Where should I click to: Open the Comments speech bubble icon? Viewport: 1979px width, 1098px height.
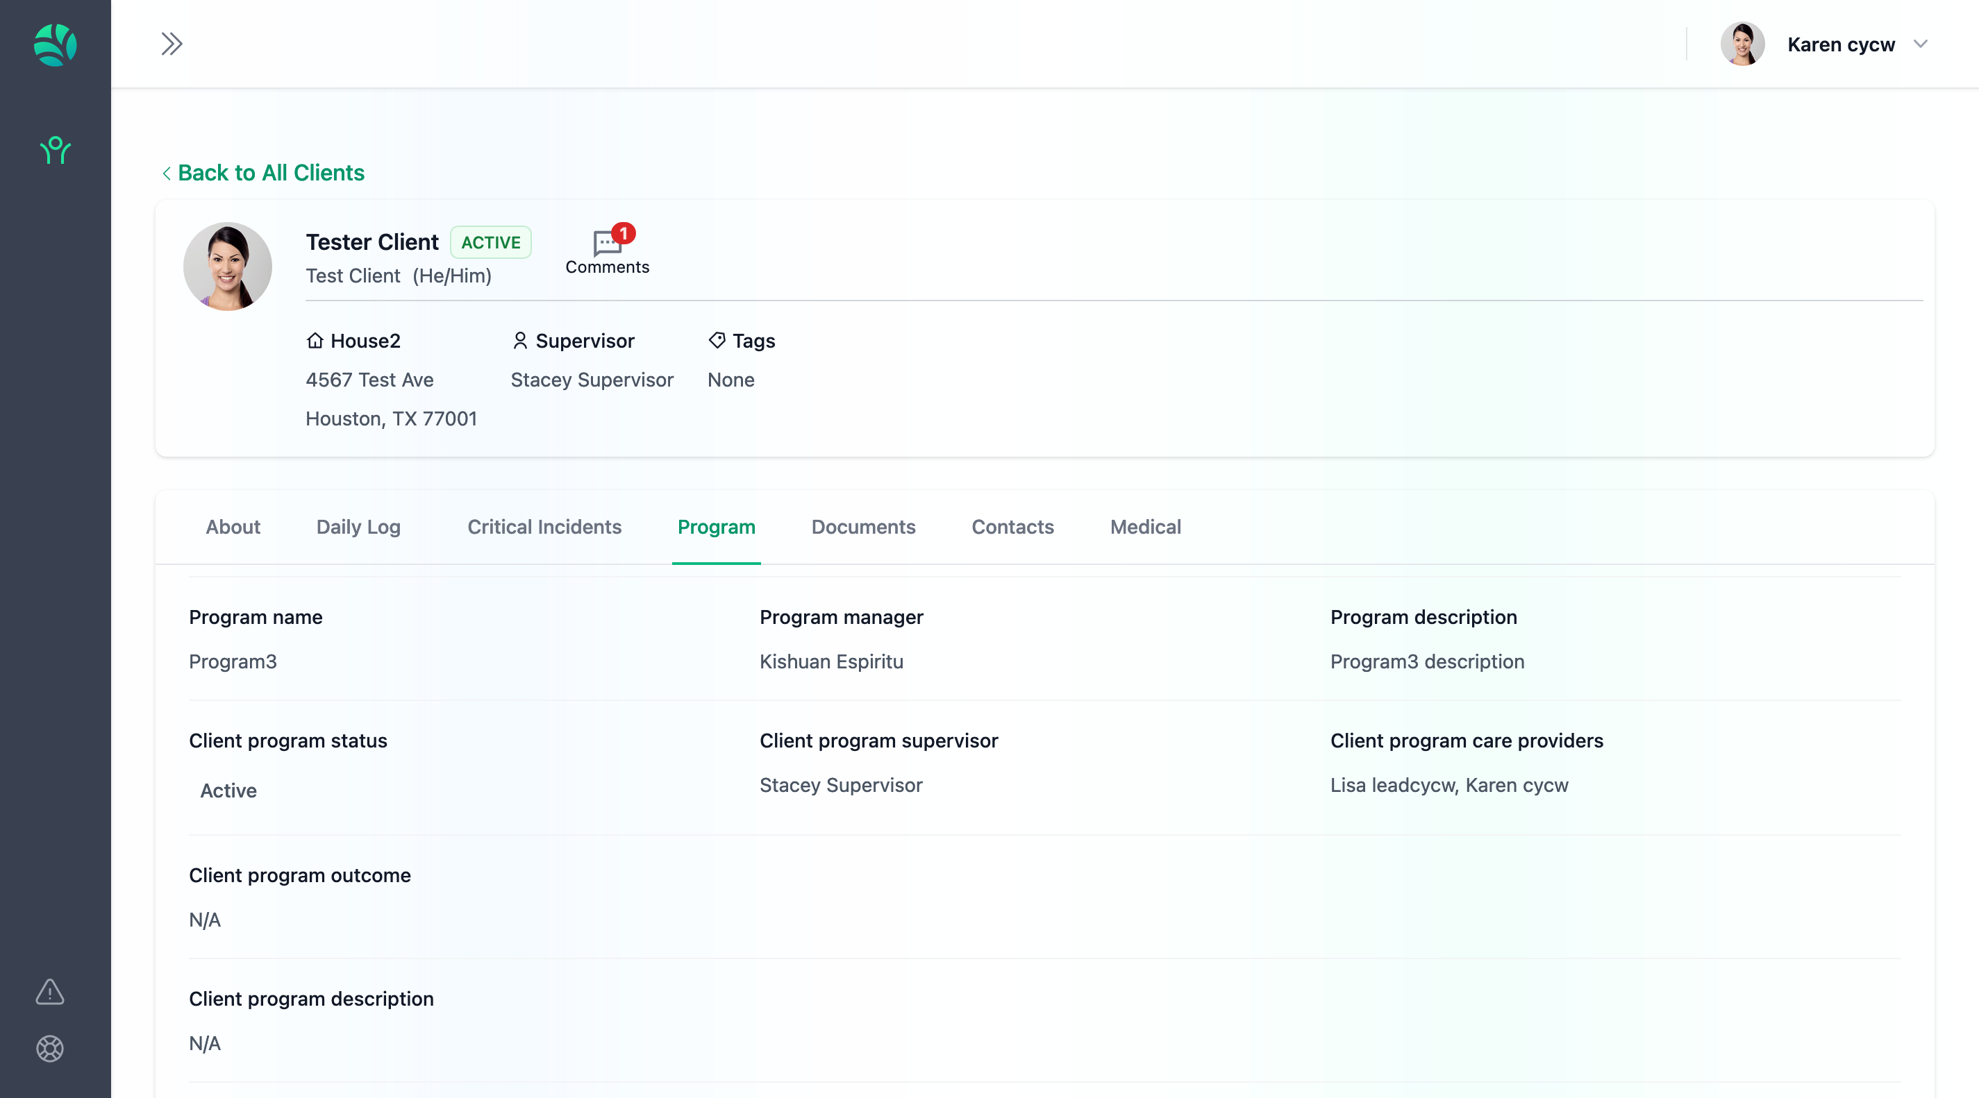607,244
